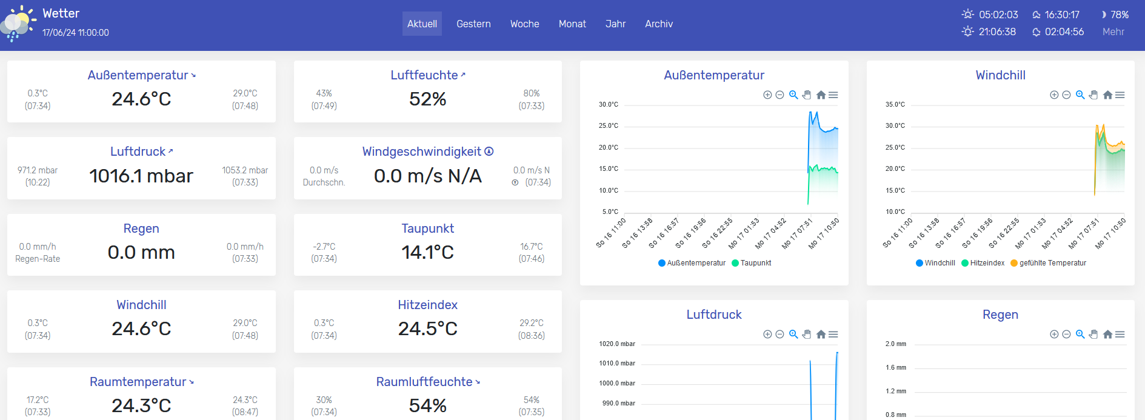Open the export menu on the Regen chart
Viewport: 1145px width, 420px height.
[1120, 335]
